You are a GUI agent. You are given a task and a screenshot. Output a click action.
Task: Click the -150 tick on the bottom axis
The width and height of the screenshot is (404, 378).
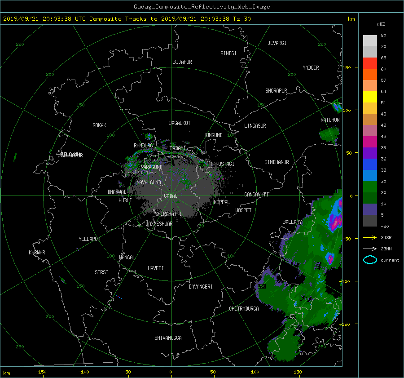click(41, 372)
